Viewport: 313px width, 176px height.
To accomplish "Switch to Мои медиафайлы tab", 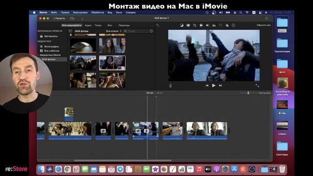I will (x=71, y=25).
